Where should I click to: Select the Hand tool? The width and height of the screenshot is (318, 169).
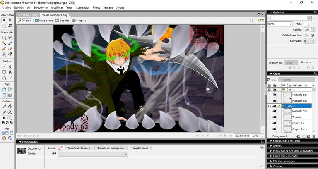(x=4, y=138)
